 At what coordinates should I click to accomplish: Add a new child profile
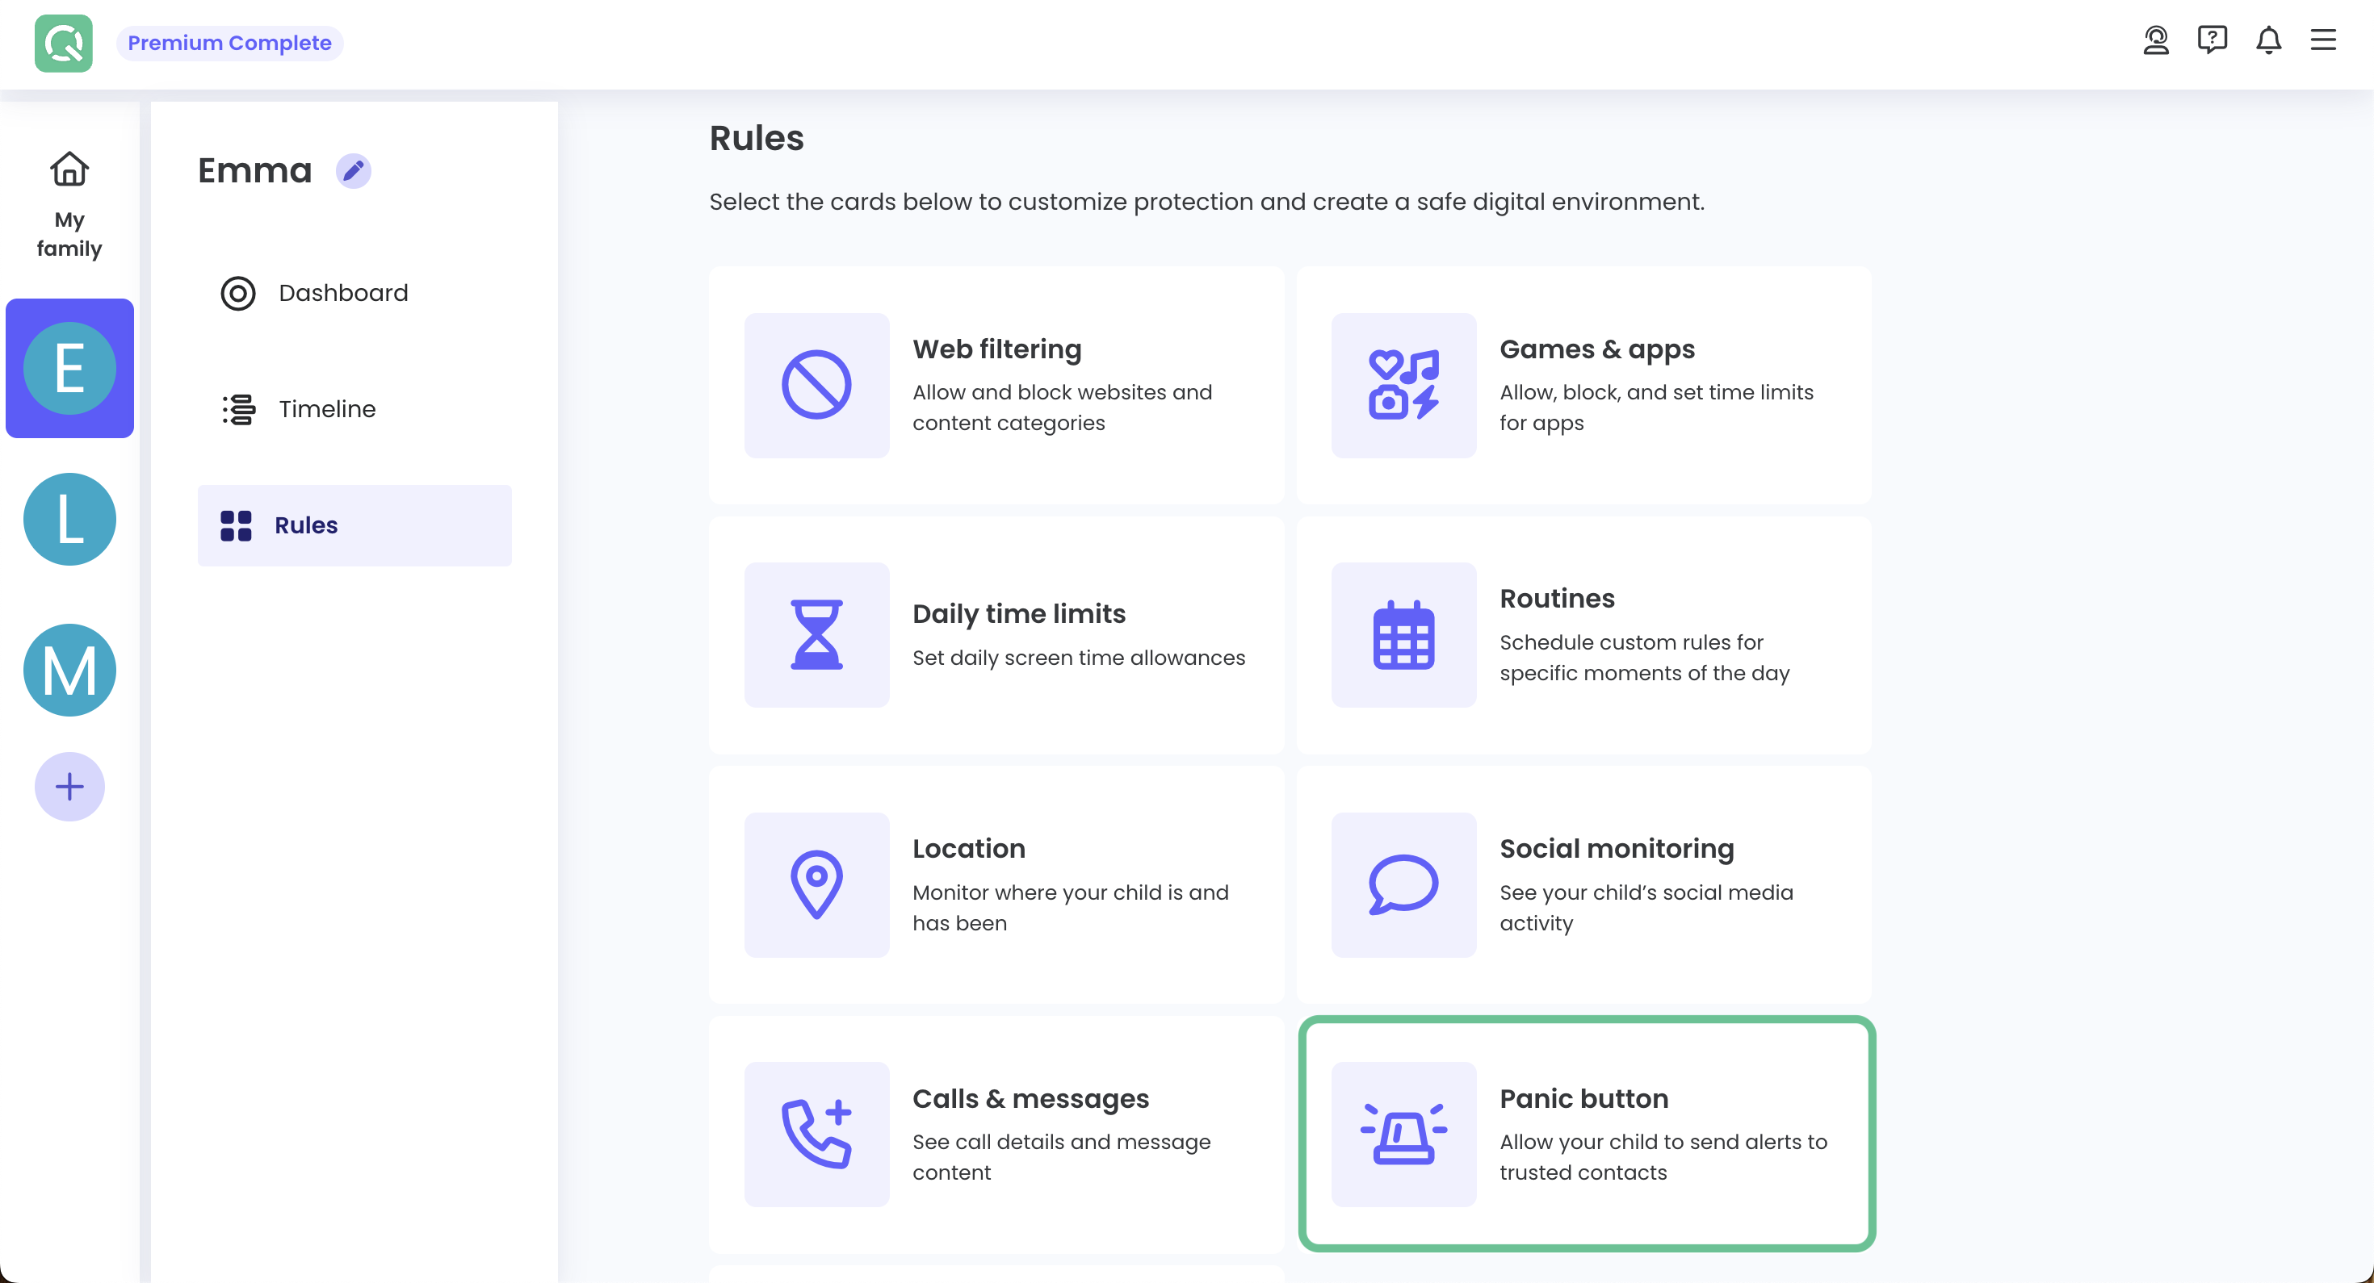click(69, 787)
